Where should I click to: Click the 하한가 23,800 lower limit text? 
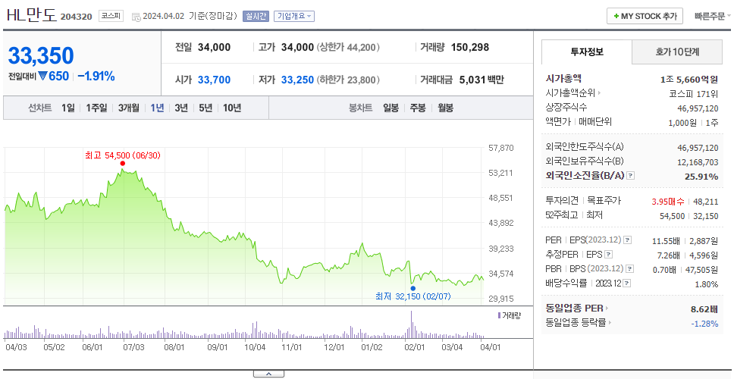[348, 80]
